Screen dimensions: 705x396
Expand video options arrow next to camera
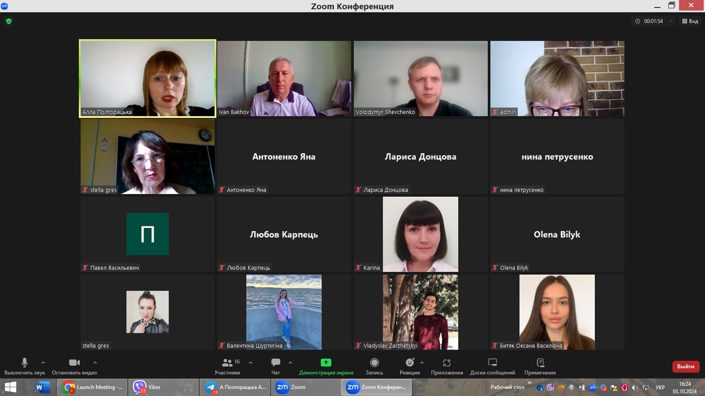(x=95, y=363)
